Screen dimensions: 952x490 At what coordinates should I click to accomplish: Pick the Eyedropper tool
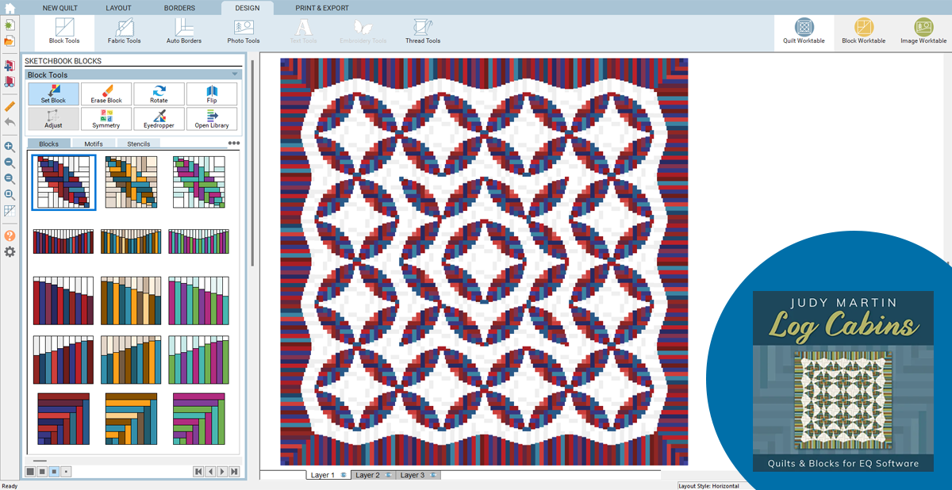click(159, 119)
